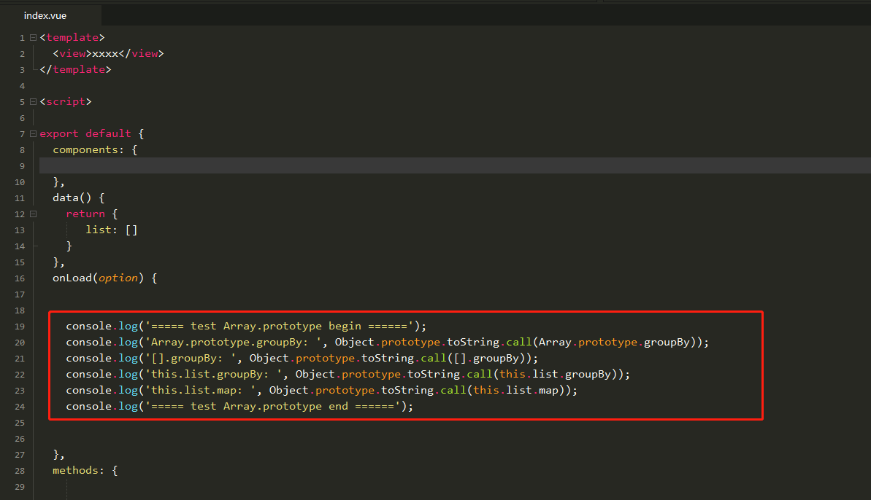
Task: Click the 'data()' function name
Action: pyautogui.click(x=65, y=198)
